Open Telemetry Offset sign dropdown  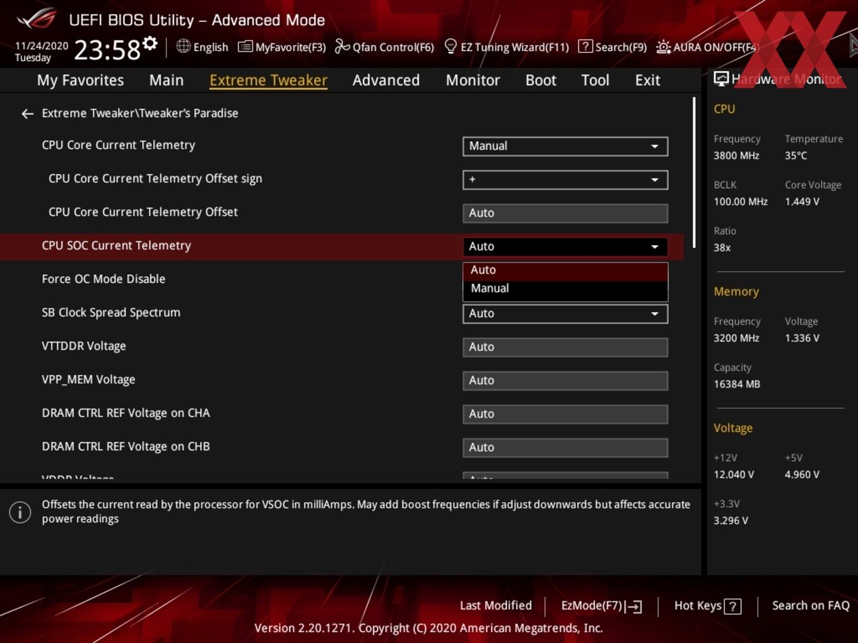point(565,180)
